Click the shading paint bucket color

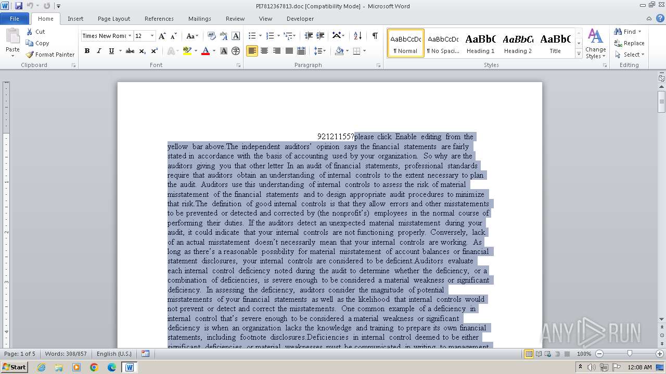point(339,51)
